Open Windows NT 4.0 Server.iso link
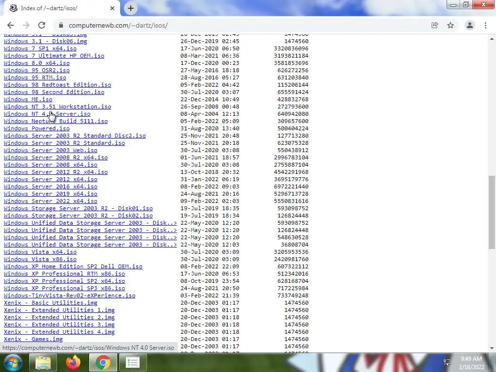This screenshot has width=496, height=372. [x=47, y=114]
